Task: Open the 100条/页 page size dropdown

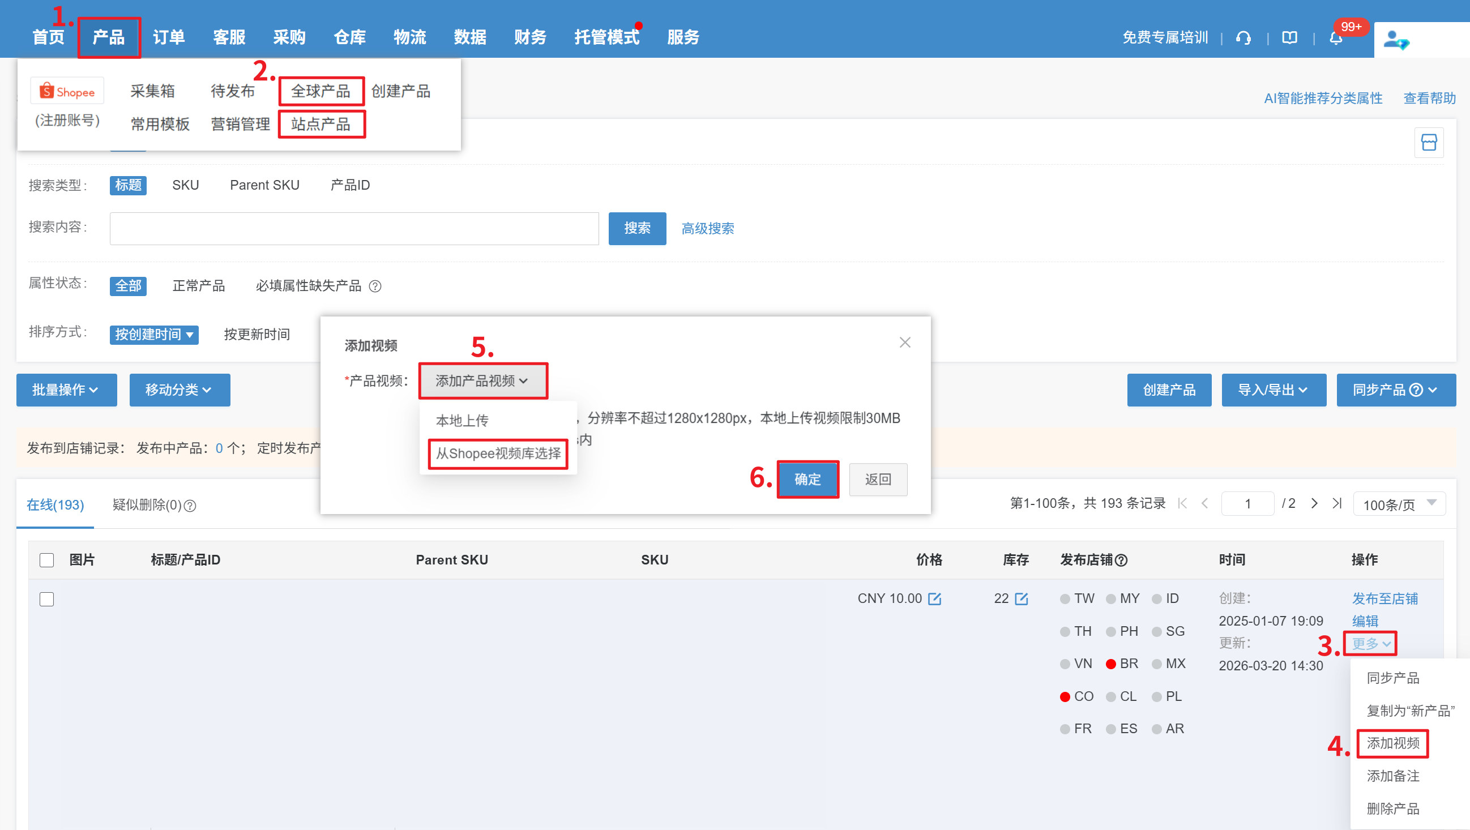Action: click(1399, 504)
